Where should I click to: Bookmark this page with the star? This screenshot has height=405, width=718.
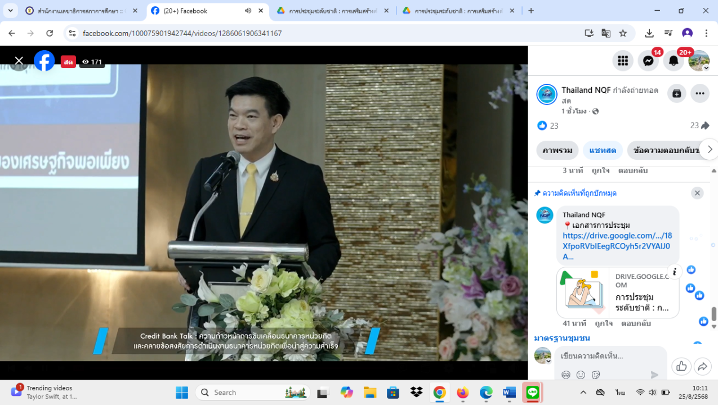point(623,33)
